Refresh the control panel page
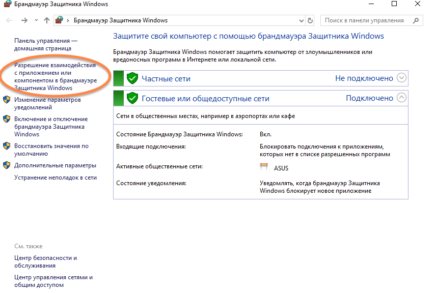The image size is (437, 293). click(x=310, y=20)
